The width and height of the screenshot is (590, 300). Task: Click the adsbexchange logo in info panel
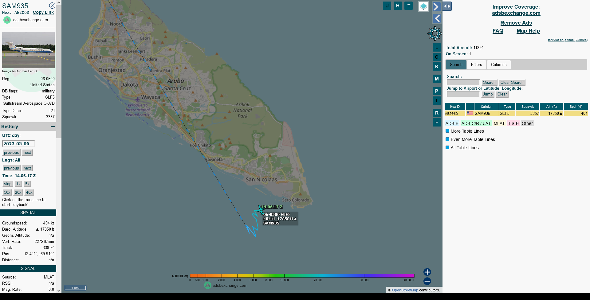(x=7, y=20)
